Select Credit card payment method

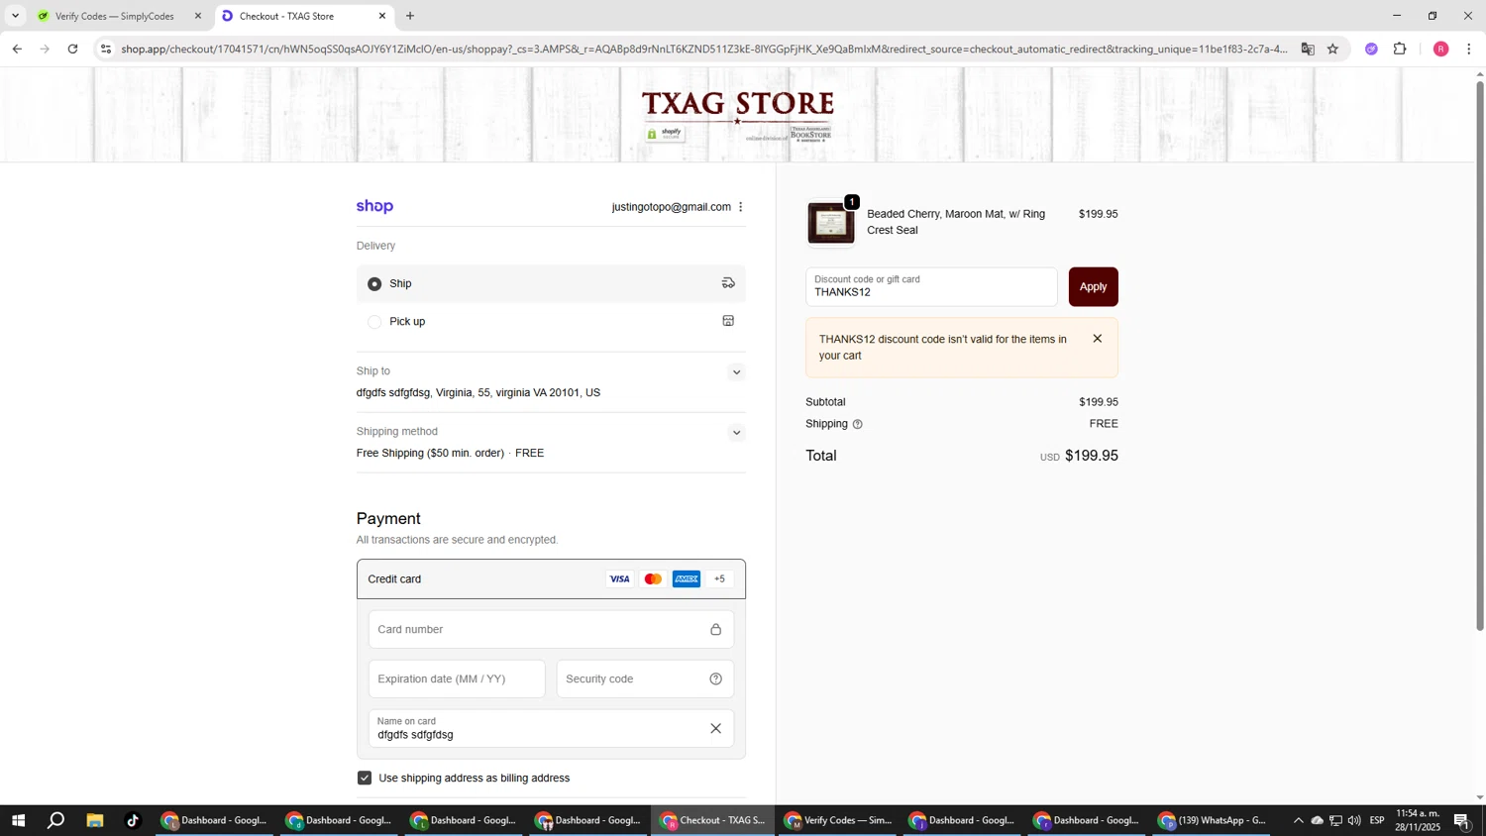point(551,579)
